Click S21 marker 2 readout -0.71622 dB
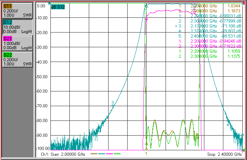This screenshot has height=160, width=247. (230, 46)
